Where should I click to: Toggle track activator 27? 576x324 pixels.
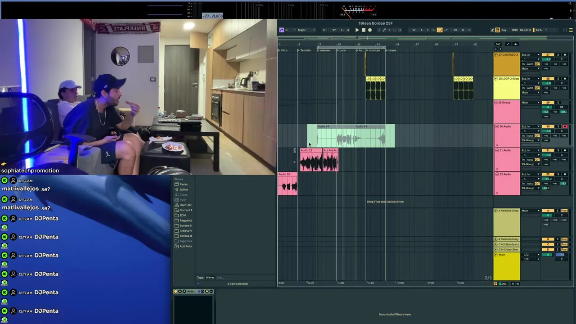[x=548, y=55]
